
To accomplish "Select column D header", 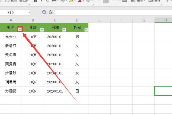I will click(x=77, y=20).
